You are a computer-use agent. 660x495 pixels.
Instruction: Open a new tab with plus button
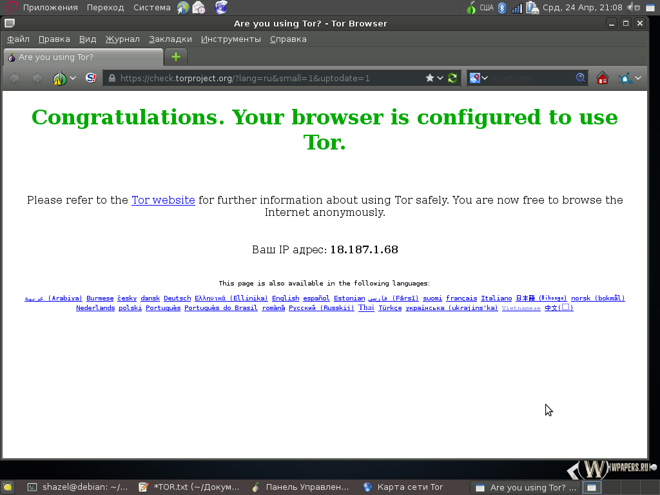pyautogui.click(x=176, y=57)
